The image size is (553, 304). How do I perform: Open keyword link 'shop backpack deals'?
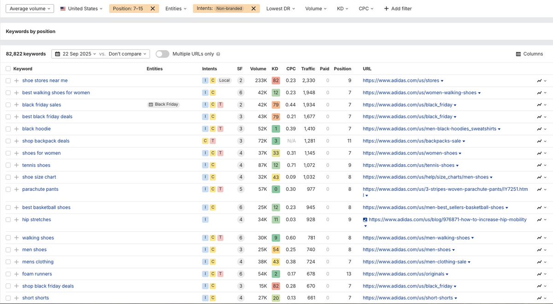46,141
